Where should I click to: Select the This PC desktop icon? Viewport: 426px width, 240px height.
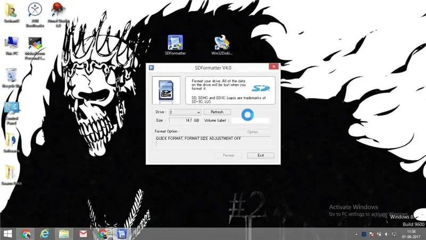tap(11, 46)
